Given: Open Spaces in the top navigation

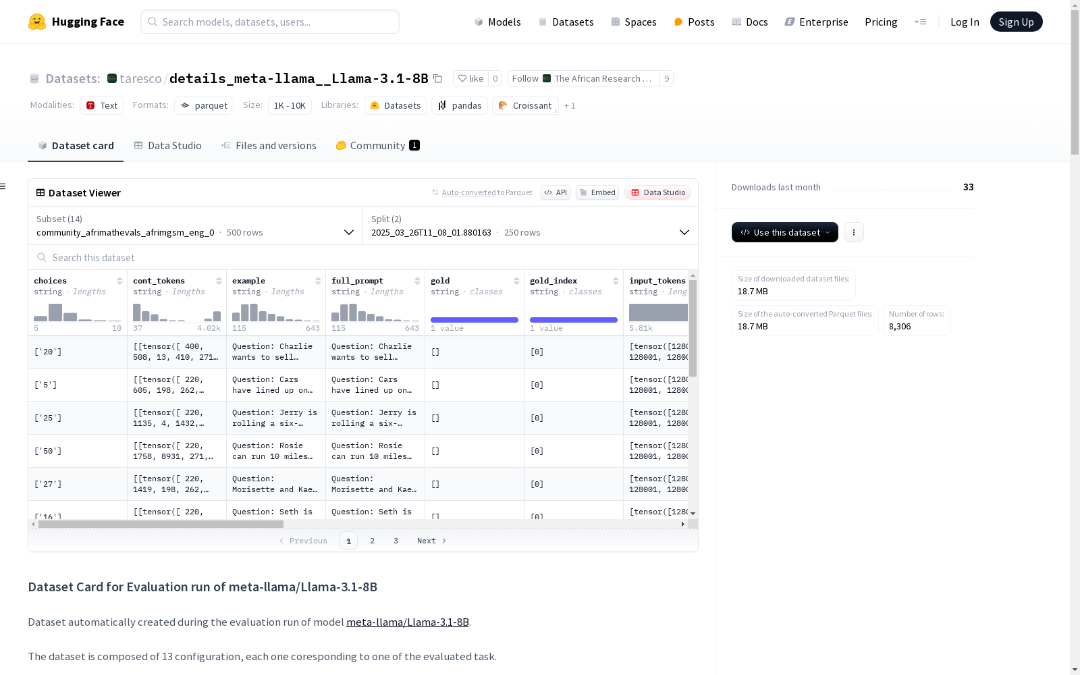Looking at the screenshot, I should (634, 22).
